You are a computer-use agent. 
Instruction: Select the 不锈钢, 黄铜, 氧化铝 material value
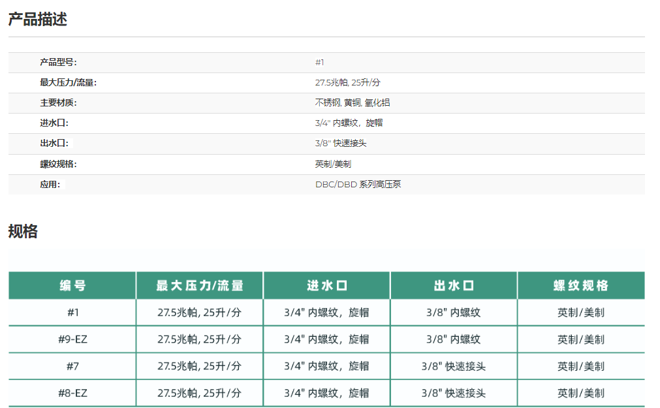(353, 103)
